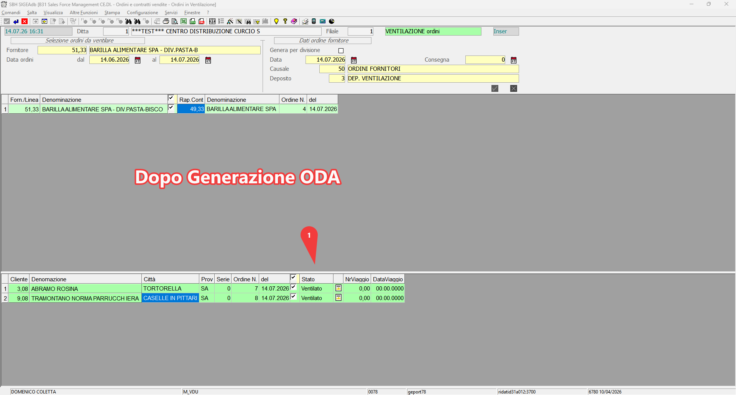Confirm supplier order data with checkmark button
The image size is (736, 395).
(x=495, y=88)
